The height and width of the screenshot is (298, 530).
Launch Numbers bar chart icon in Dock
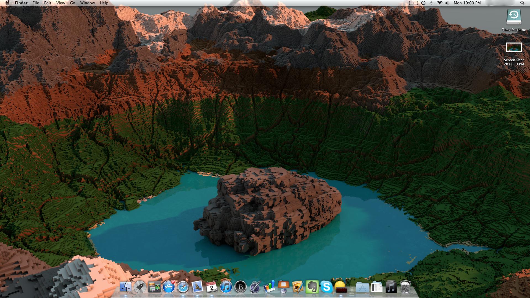coord(269,287)
